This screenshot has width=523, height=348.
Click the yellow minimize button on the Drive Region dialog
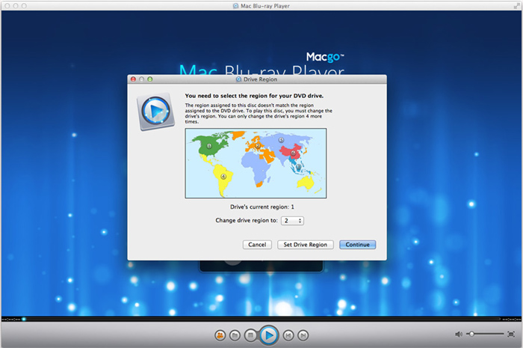click(141, 79)
